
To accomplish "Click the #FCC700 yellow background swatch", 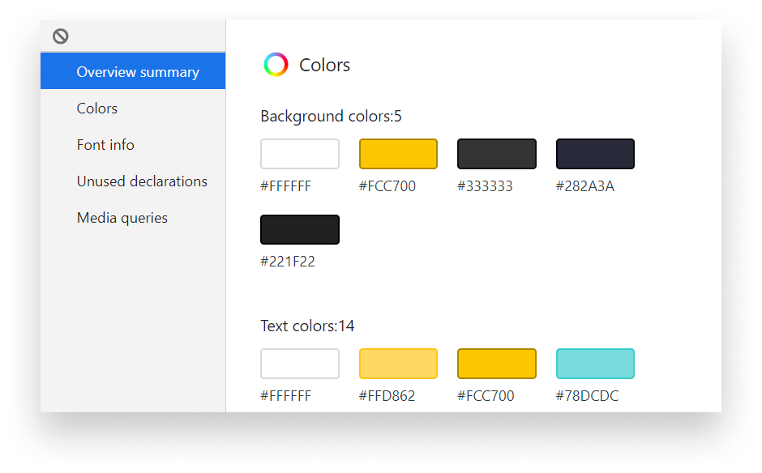I will (398, 153).
